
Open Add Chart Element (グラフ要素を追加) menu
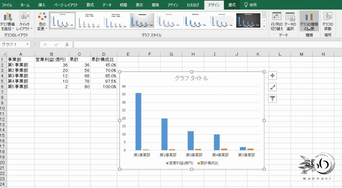[7, 21]
